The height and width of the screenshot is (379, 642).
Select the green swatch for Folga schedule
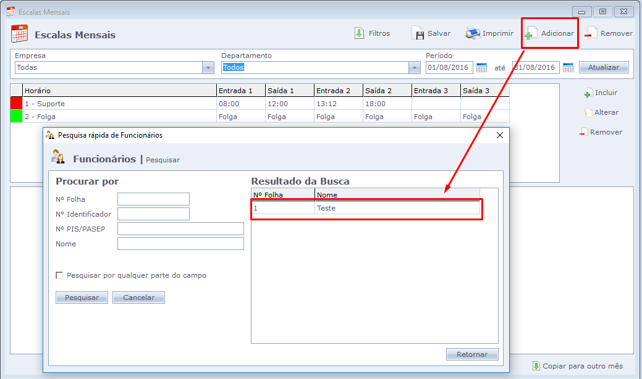[16, 117]
